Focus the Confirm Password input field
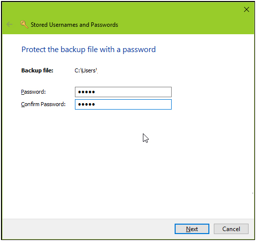Image resolution: width=256 pixels, height=241 pixels. [123, 104]
